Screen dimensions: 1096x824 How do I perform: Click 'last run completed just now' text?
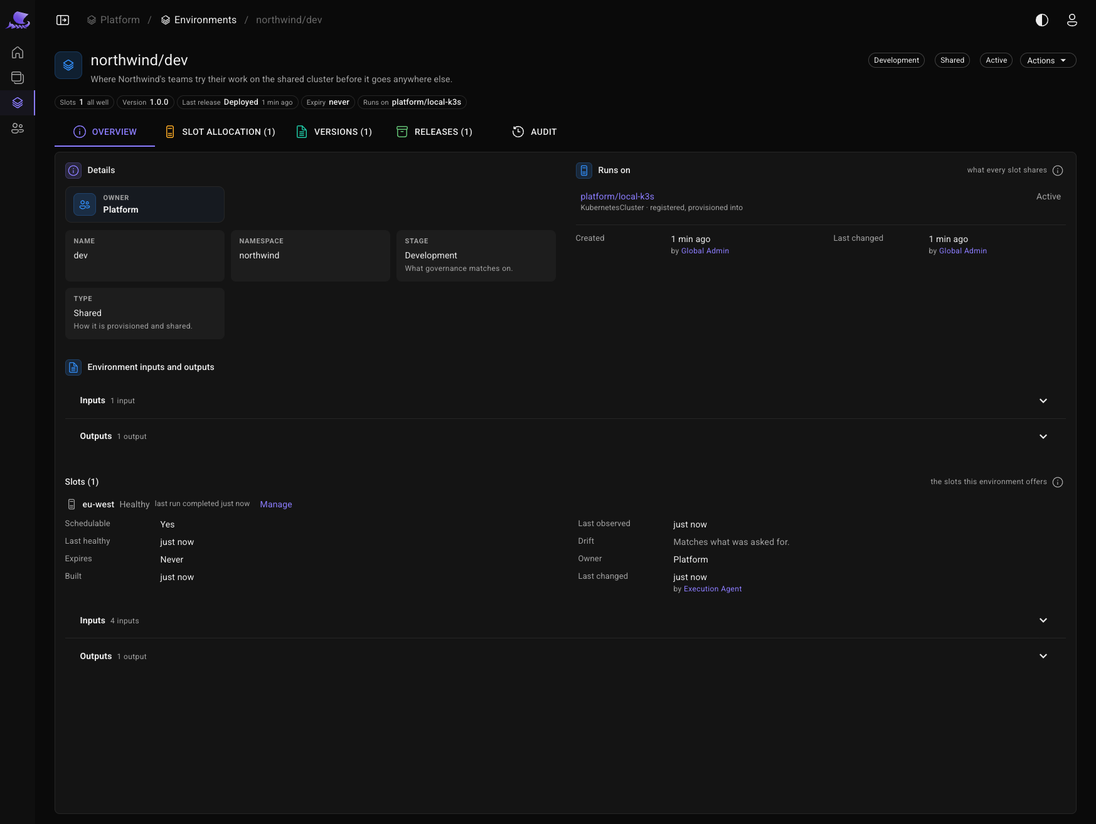click(x=202, y=504)
